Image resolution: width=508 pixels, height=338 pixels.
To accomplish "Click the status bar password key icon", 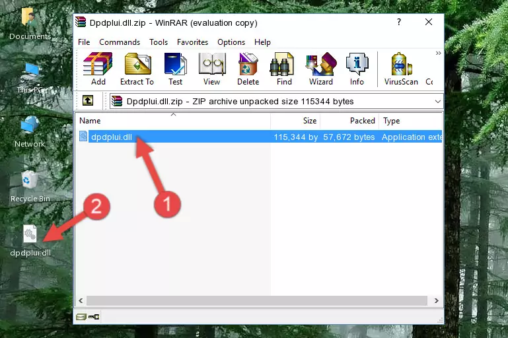I will [94, 317].
